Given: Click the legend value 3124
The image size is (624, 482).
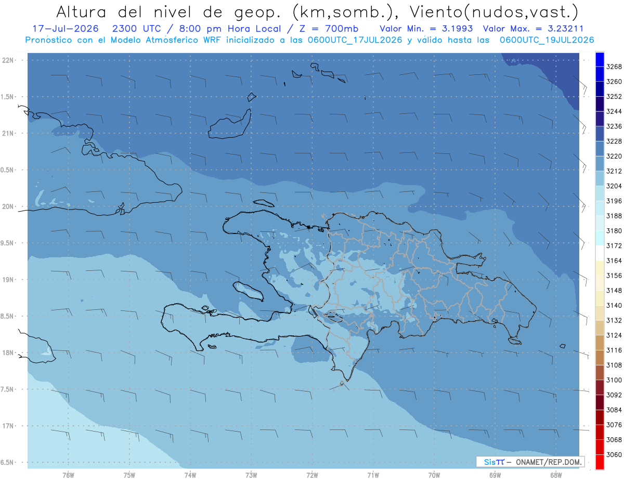Looking at the screenshot, I should [614, 335].
